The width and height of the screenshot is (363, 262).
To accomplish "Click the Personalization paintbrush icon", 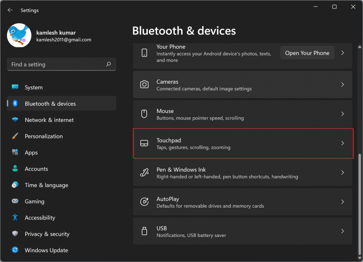I will tap(15, 136).
